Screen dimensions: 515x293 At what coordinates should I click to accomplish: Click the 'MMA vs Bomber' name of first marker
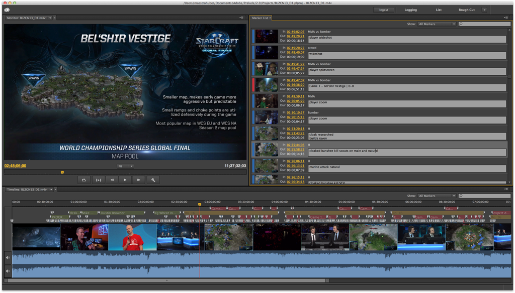point(319,32)
